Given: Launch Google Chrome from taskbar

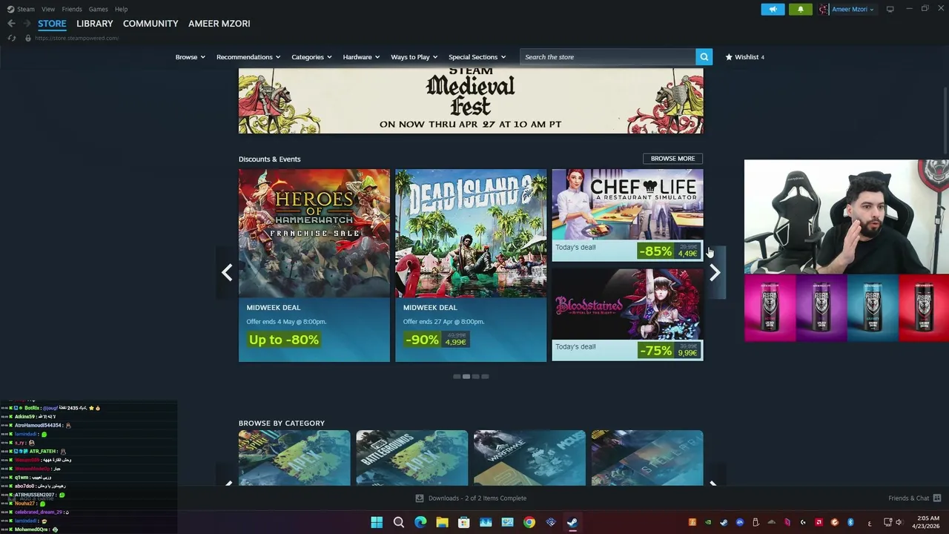Looking at the screenshot, I should pos(529,522).
